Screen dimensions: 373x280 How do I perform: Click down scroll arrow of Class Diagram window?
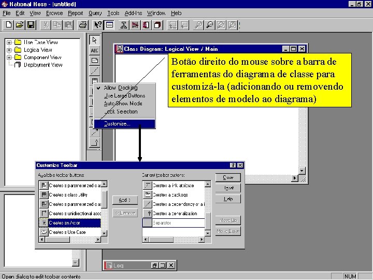[x=302, y=171]
